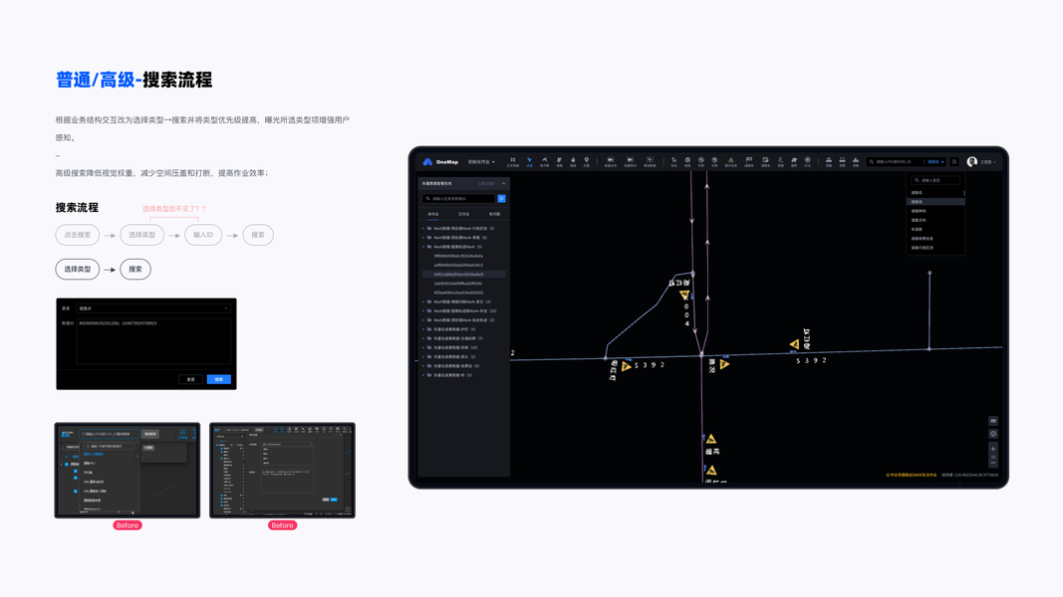Open the left Before thumbnail
The height and width of the screenshot is (597, 1063).
pos(128,471)
